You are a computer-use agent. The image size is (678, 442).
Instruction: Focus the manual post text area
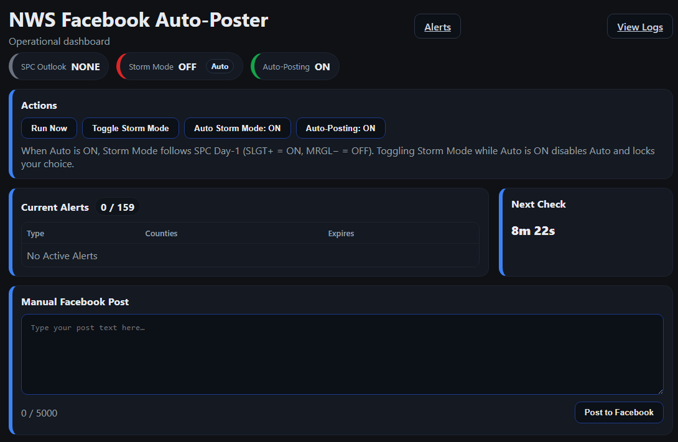click(x=342, y=354)
